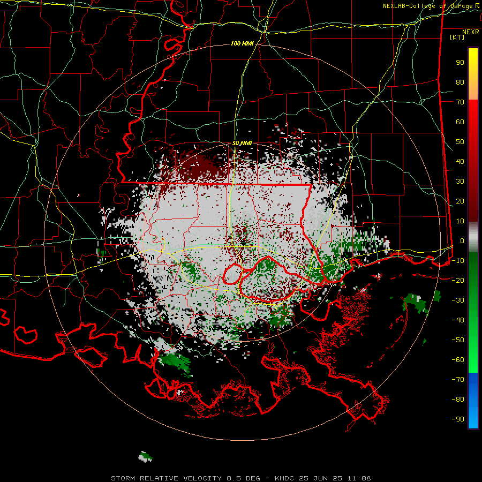Click the -70 value on the velocity scale
Screen dimensions: 482x482
[458, 380]
